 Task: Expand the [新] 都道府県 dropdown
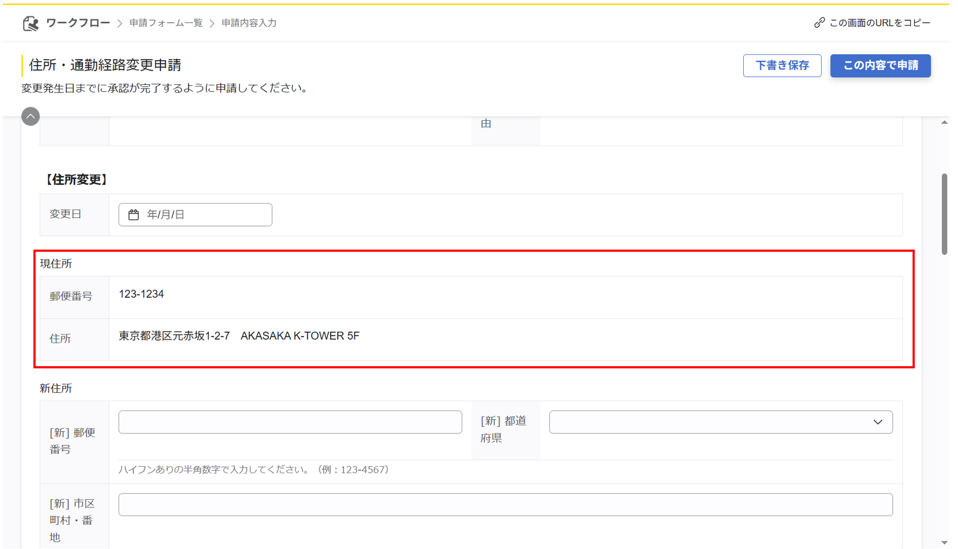coord(877,422)
